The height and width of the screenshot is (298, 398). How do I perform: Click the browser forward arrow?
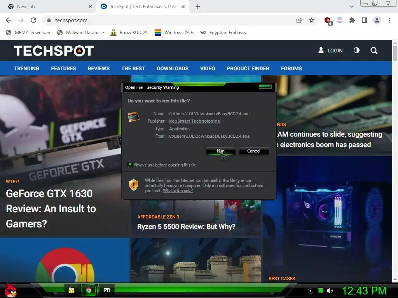(x=21, y=20)
